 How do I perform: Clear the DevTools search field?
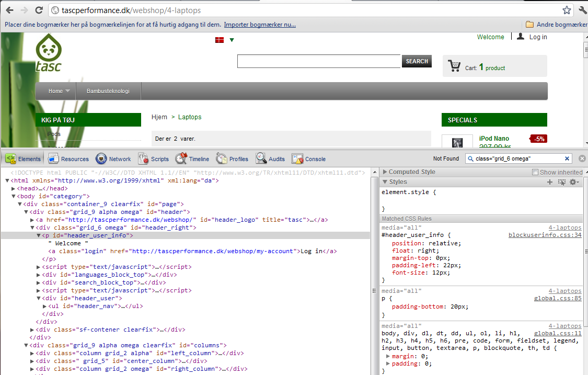[x=567, y=158]
